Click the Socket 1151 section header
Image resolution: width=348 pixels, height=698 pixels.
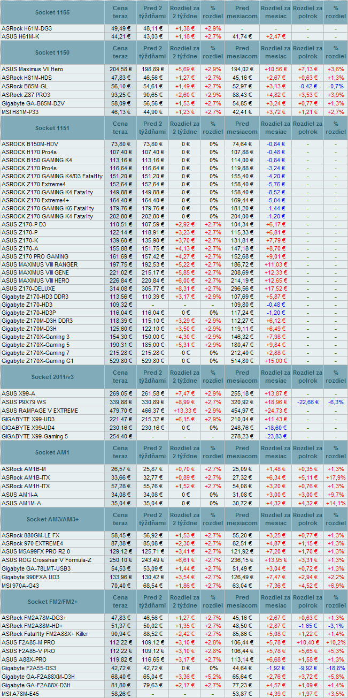tap(52, 128)
